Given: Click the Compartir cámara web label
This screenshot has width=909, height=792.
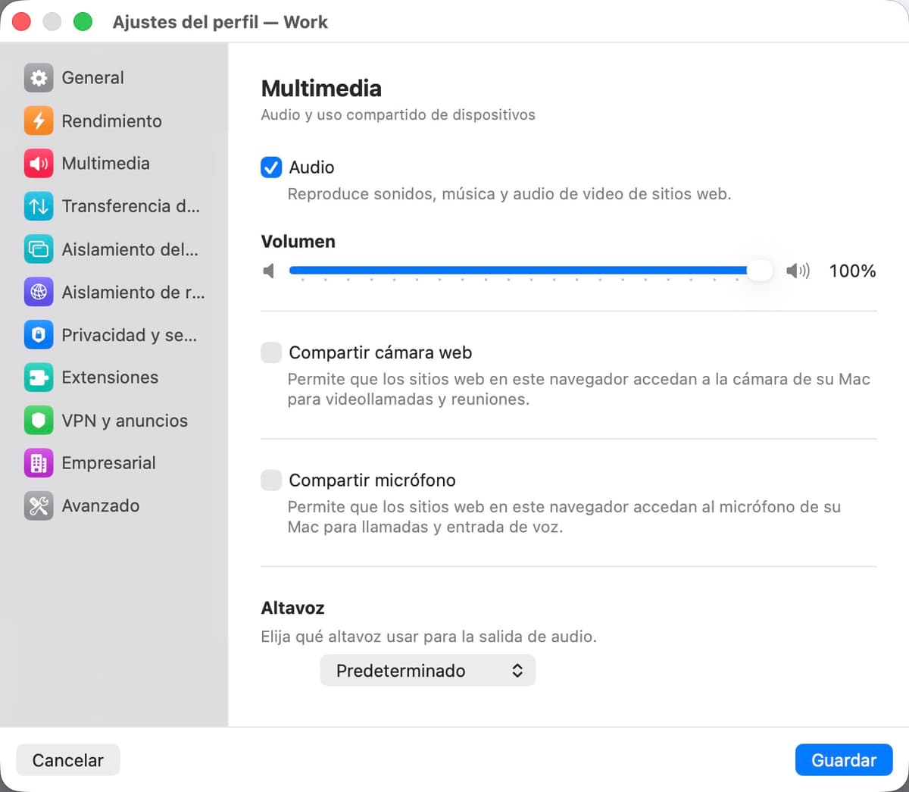Looking at the screenshot, I should [x=380, y=352].
